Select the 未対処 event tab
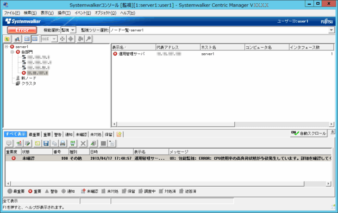This screenshot has width=338, height=213. (x=96, y=135)
